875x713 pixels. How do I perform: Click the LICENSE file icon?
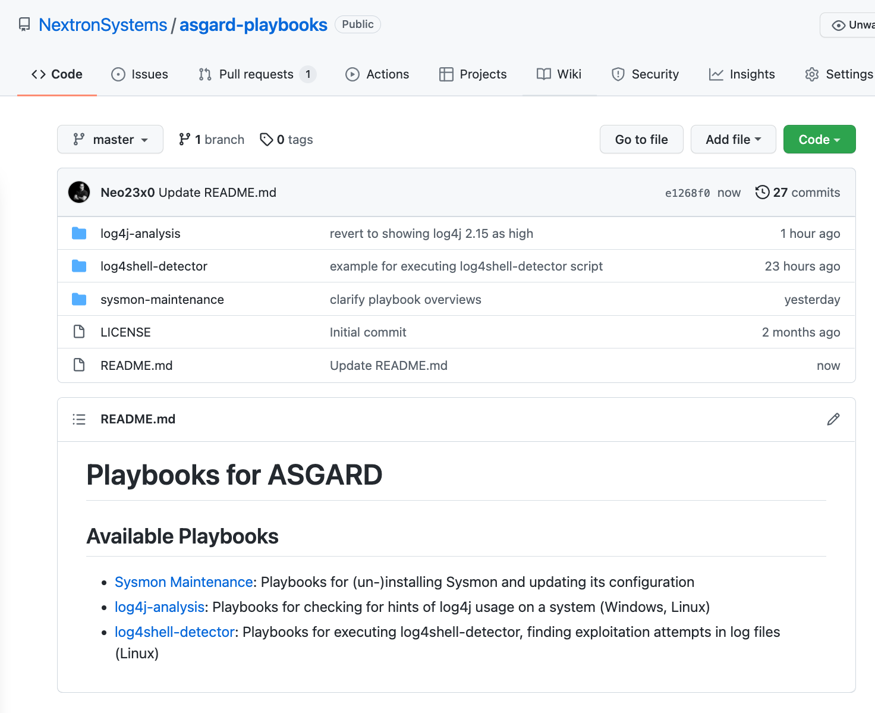tap(79, 332)
